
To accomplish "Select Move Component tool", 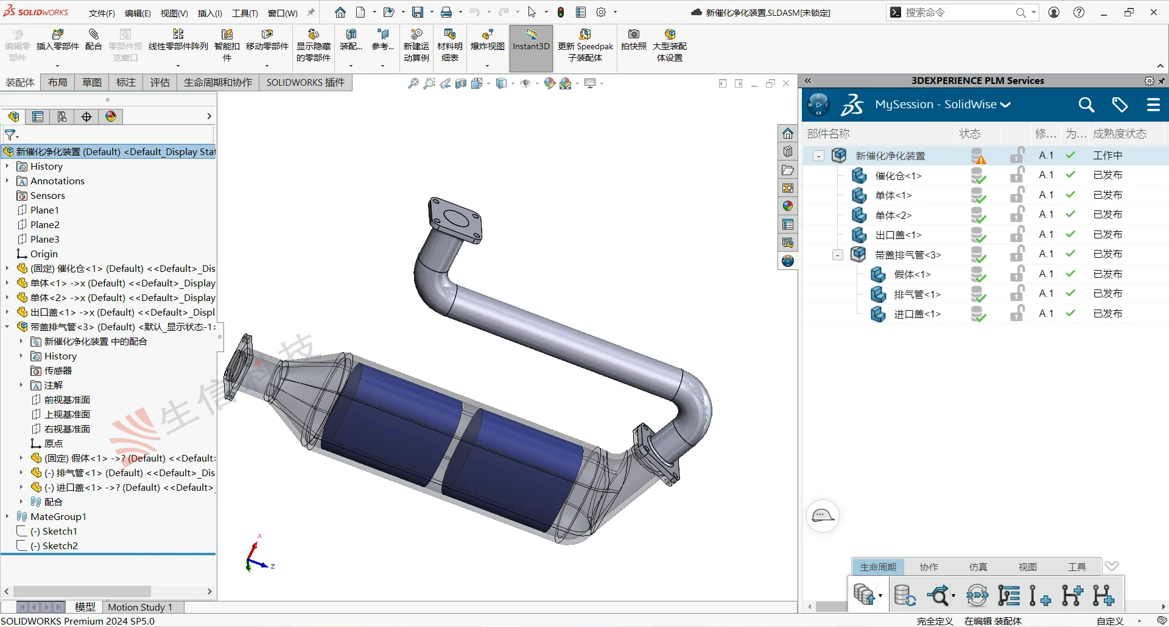I will (267, 40).
